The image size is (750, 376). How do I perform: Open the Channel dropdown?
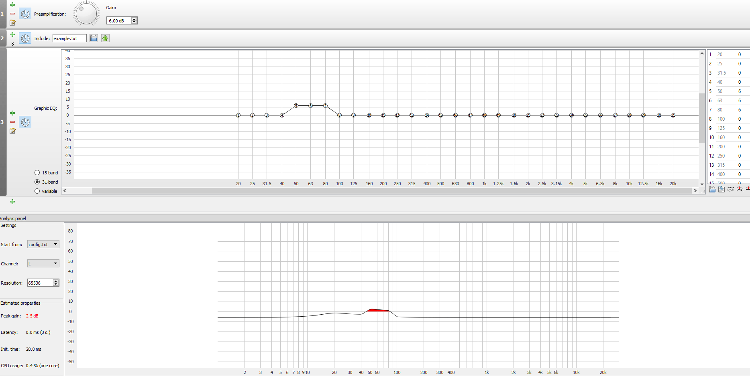43,263
